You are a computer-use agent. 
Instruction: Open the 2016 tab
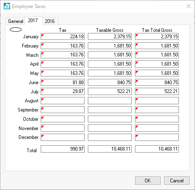pyautogui.click(x=50, y=21)
